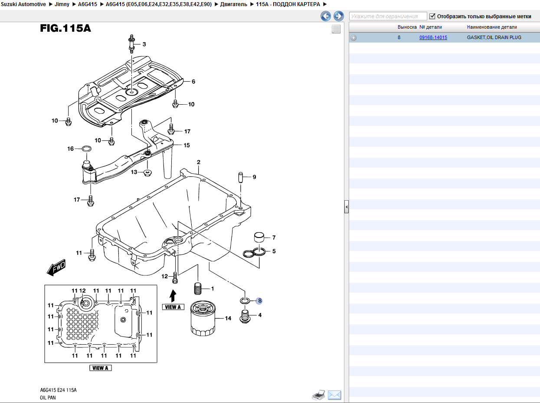The image size is (540, 403).
Task: Collapse the panel using the splitter arrow
Action: [x=346, y=208]
